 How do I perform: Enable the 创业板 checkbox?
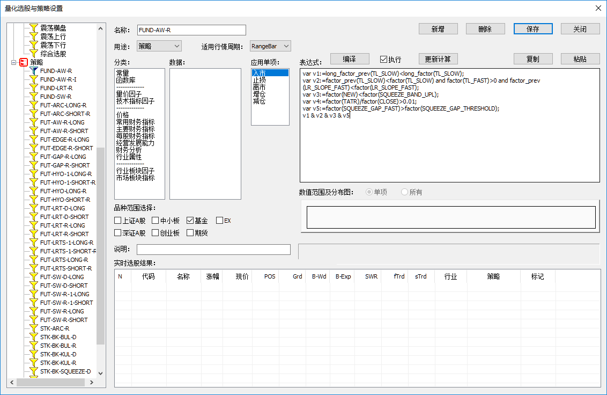tap(155, 233)
